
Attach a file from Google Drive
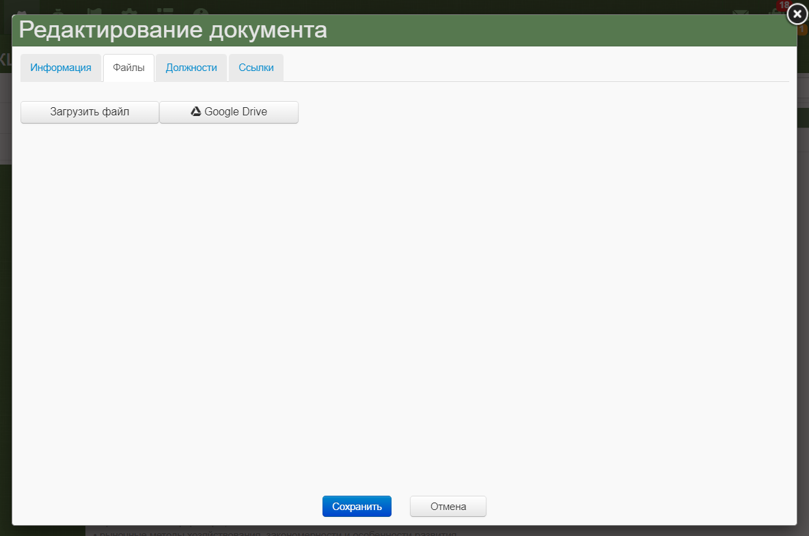[x=229, y=112]
